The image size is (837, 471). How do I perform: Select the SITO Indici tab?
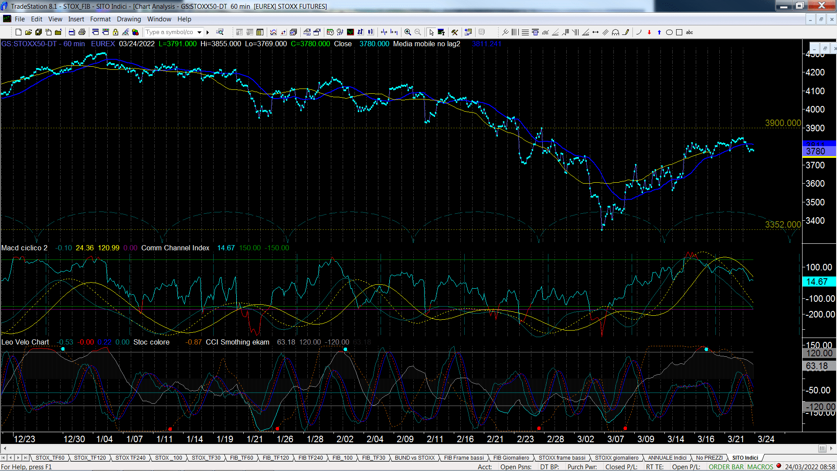pyautogui.click(x=745, y=457)
